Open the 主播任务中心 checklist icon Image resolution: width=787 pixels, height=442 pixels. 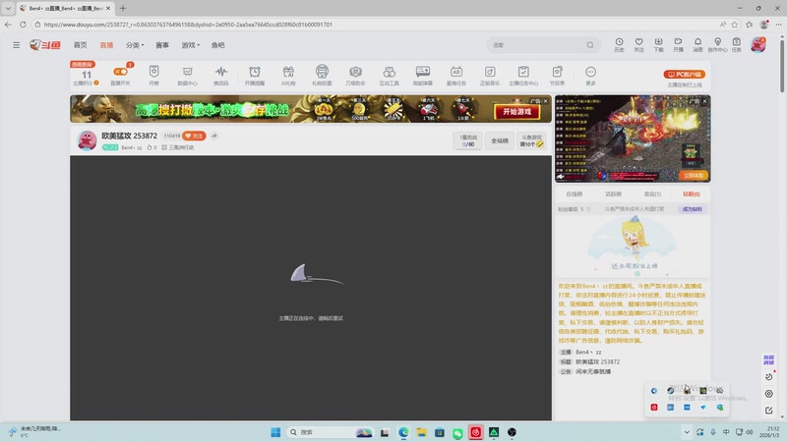tap(523, 75)
